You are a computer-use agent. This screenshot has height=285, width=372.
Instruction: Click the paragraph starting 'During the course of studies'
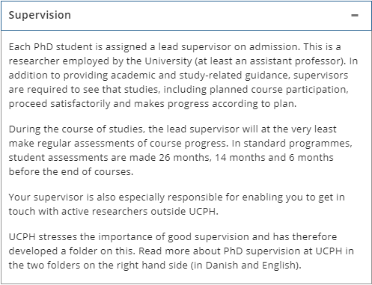pyautogui.click(x=180, y=150)
